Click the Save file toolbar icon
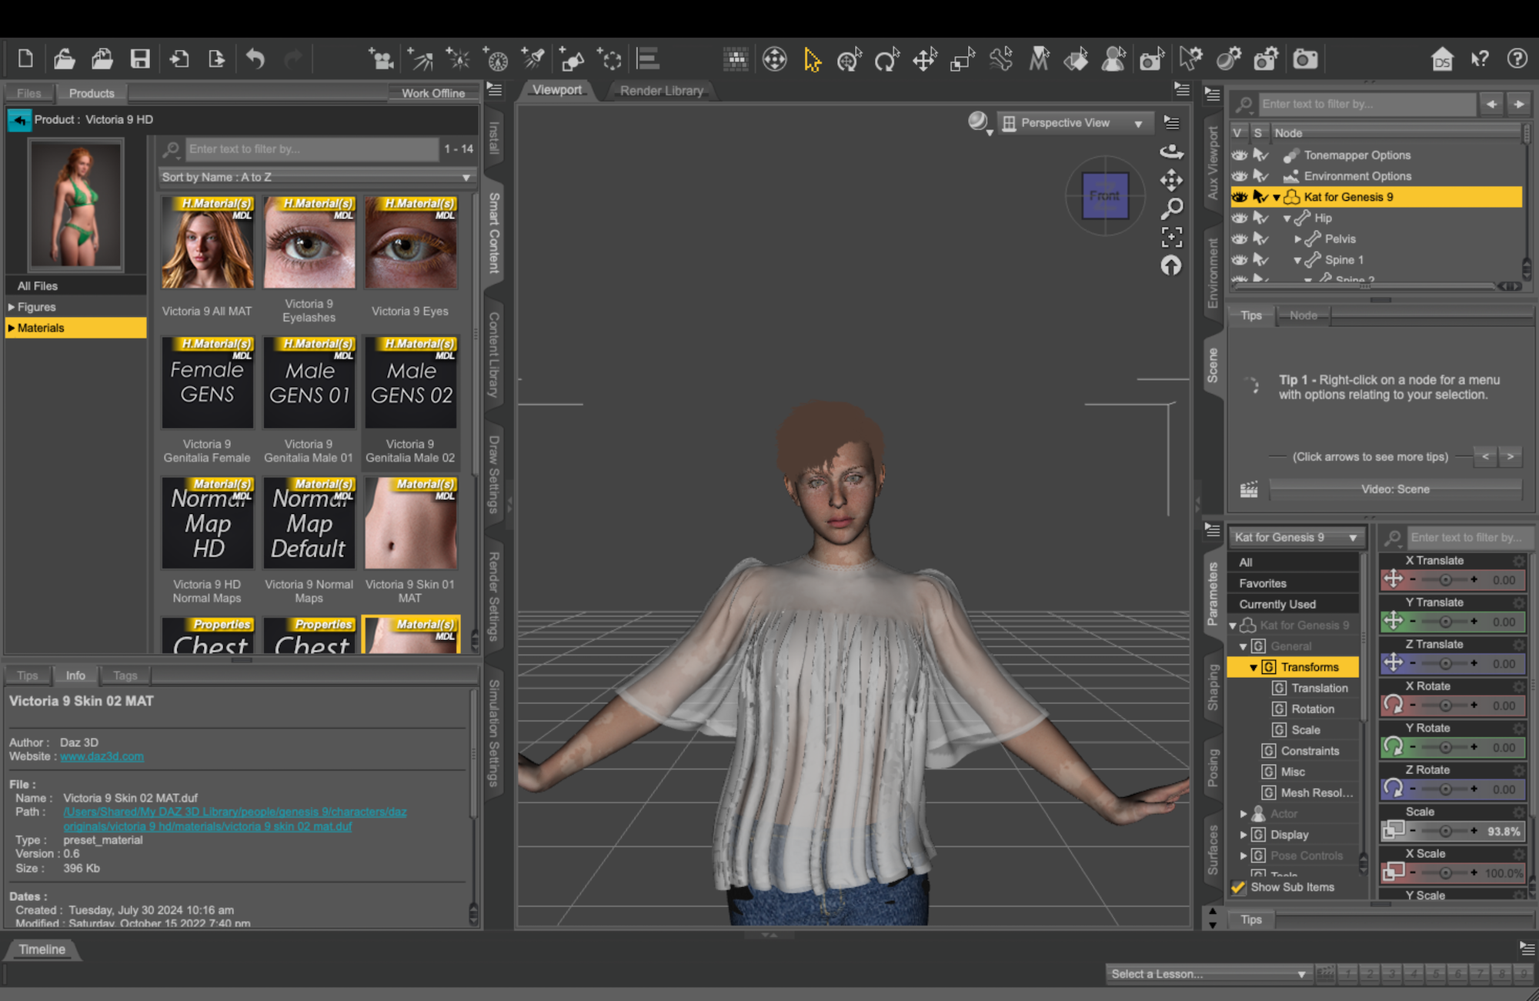The image size is (1539, 1001). (140, 59)
